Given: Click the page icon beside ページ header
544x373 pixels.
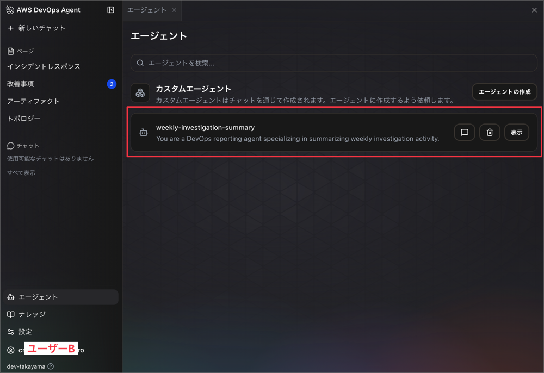Looking at the screenshot, I should coord(11,51).
